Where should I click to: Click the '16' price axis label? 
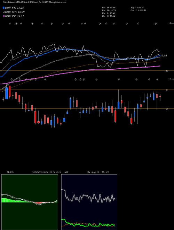(167, 90)
